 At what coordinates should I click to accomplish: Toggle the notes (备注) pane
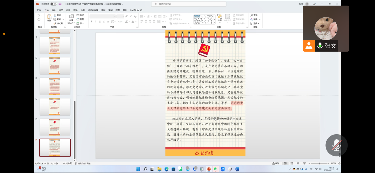[276, 164]
